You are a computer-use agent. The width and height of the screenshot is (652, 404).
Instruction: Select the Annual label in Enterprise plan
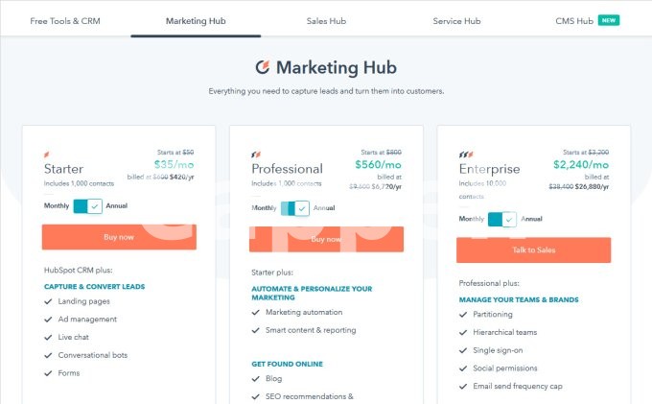[x=531, y=219]
